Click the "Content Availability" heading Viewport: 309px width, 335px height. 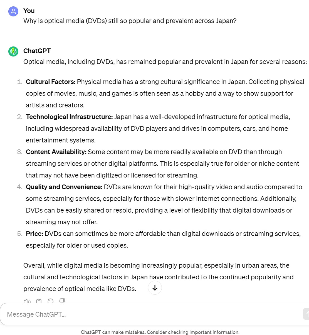(x=56, y=152)
